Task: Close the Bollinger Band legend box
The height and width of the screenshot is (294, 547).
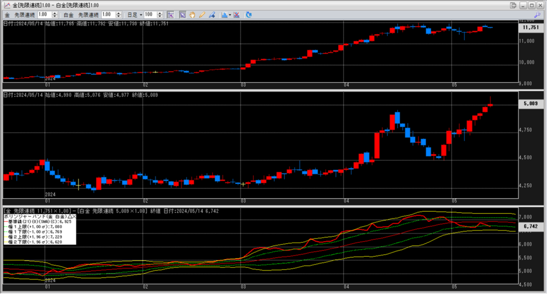Action: click(x=74, y=215)
